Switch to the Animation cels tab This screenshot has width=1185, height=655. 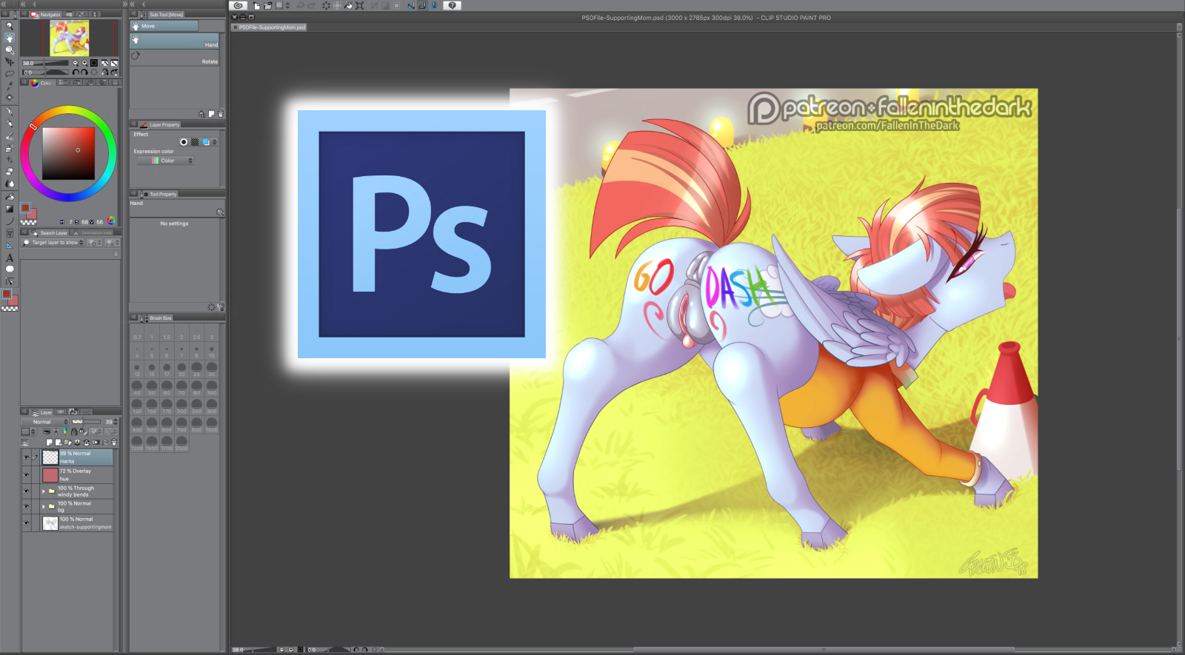pos(93,233)
